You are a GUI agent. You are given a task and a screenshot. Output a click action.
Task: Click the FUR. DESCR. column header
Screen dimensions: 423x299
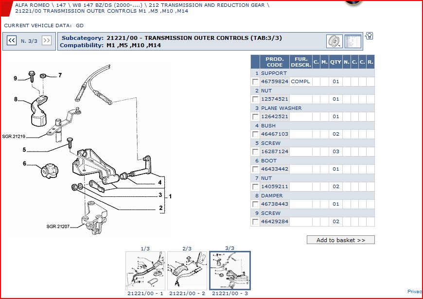(301, 62)
